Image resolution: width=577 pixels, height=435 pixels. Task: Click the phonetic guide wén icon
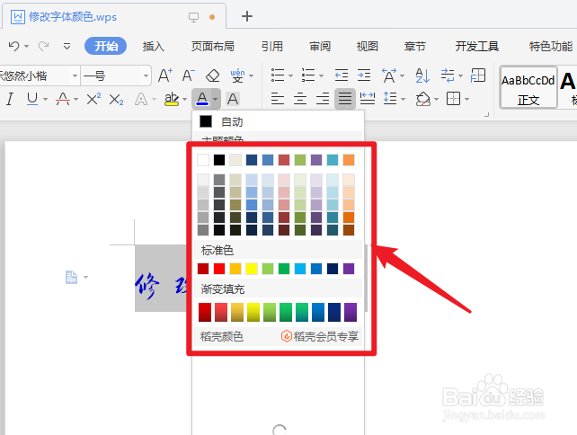click(x=237, y=75)
